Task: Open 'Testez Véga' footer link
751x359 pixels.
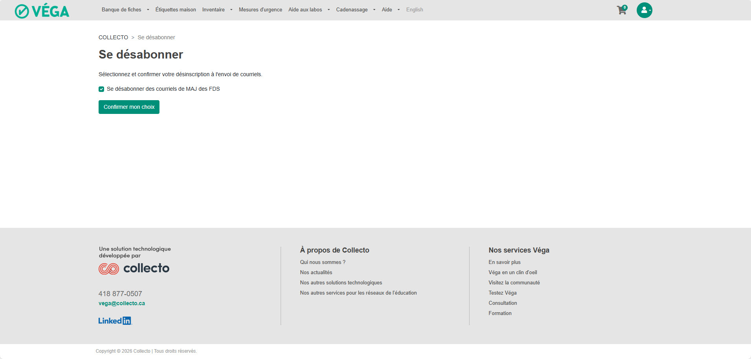Action: coord(502,293)
